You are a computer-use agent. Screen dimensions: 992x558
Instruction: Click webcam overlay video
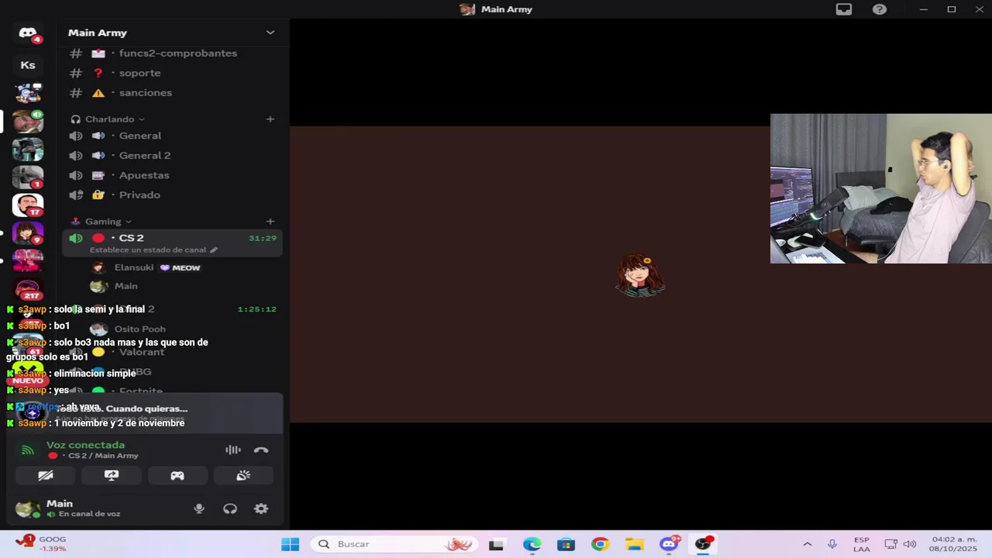881,189
